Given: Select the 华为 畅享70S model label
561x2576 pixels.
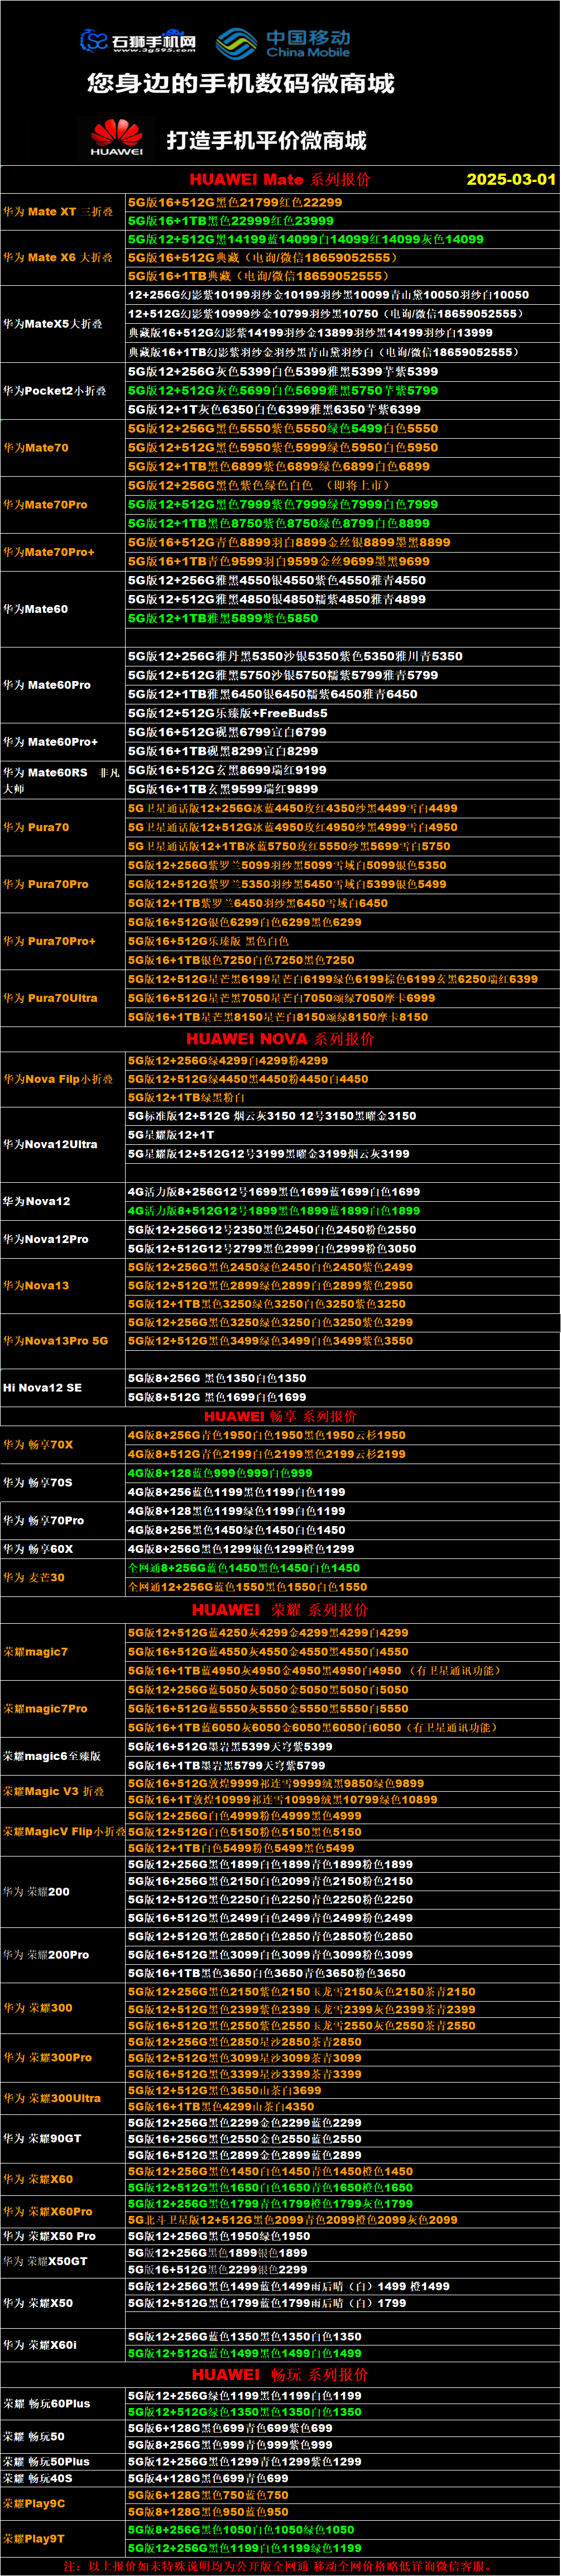Looking at the screenshot, I should [38, 1482].
